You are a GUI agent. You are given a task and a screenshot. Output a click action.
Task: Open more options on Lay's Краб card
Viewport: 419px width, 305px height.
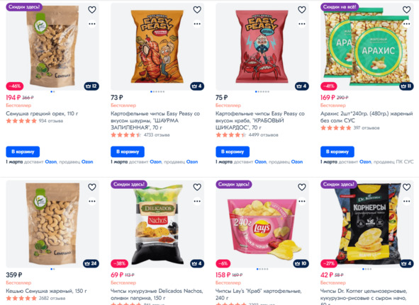(x=302, y=201)
